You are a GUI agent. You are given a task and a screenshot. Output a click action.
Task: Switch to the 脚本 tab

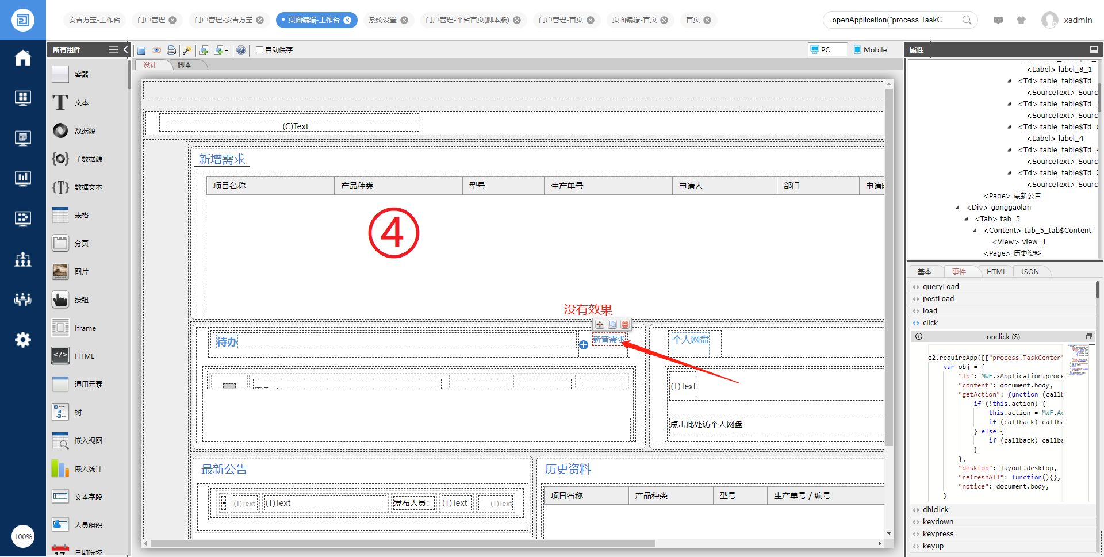[185, 65]
